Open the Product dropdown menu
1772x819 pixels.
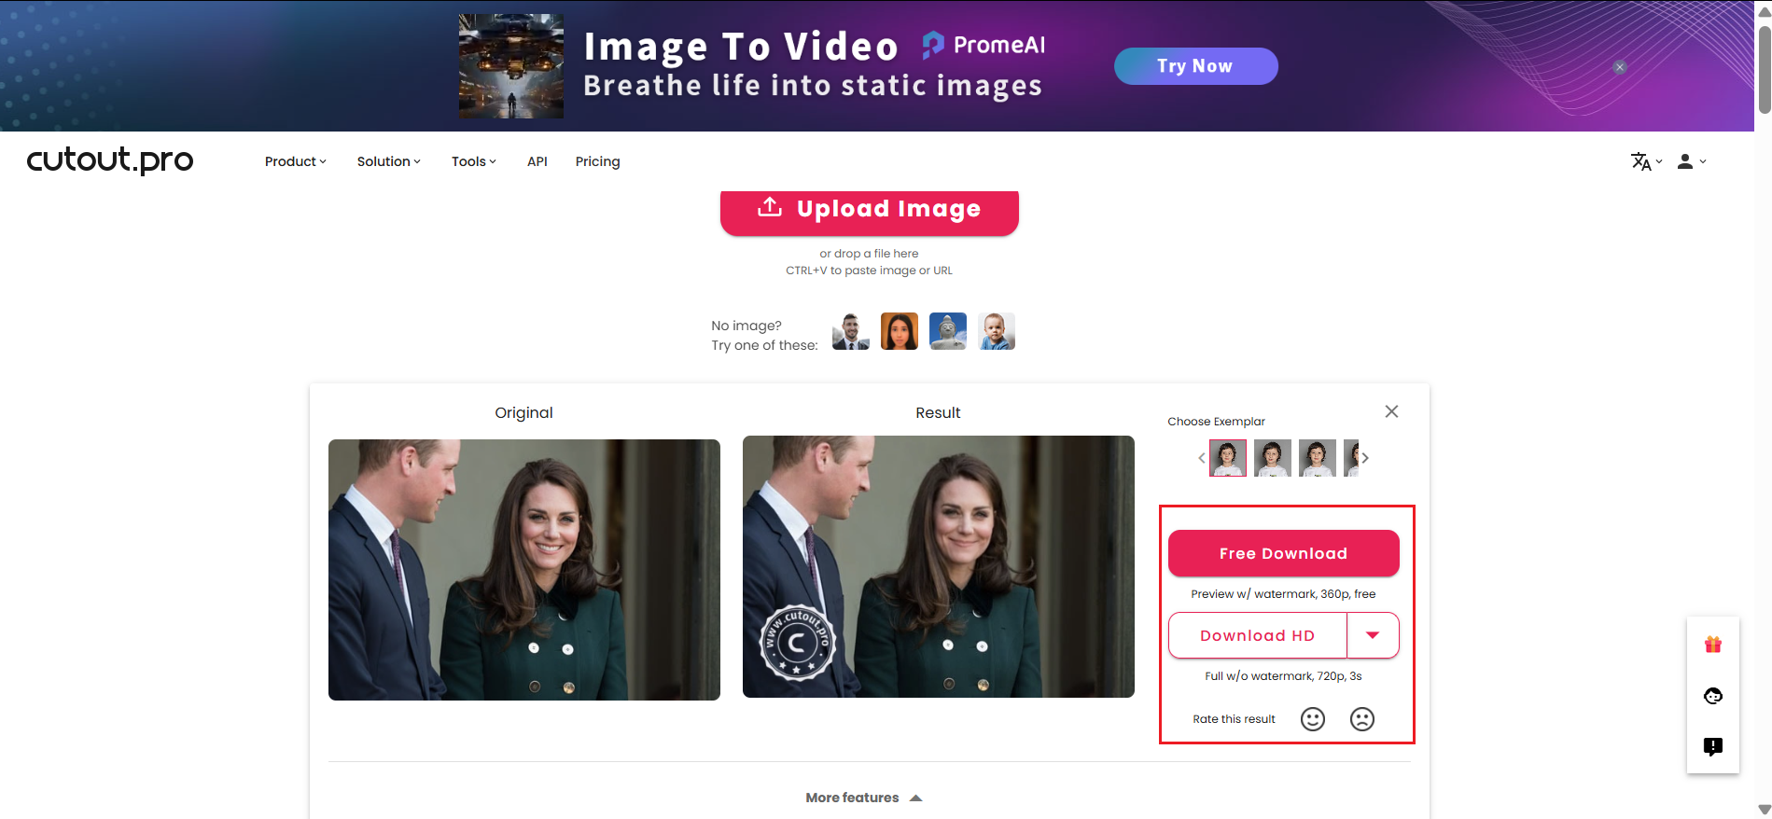tap(295, 161)
